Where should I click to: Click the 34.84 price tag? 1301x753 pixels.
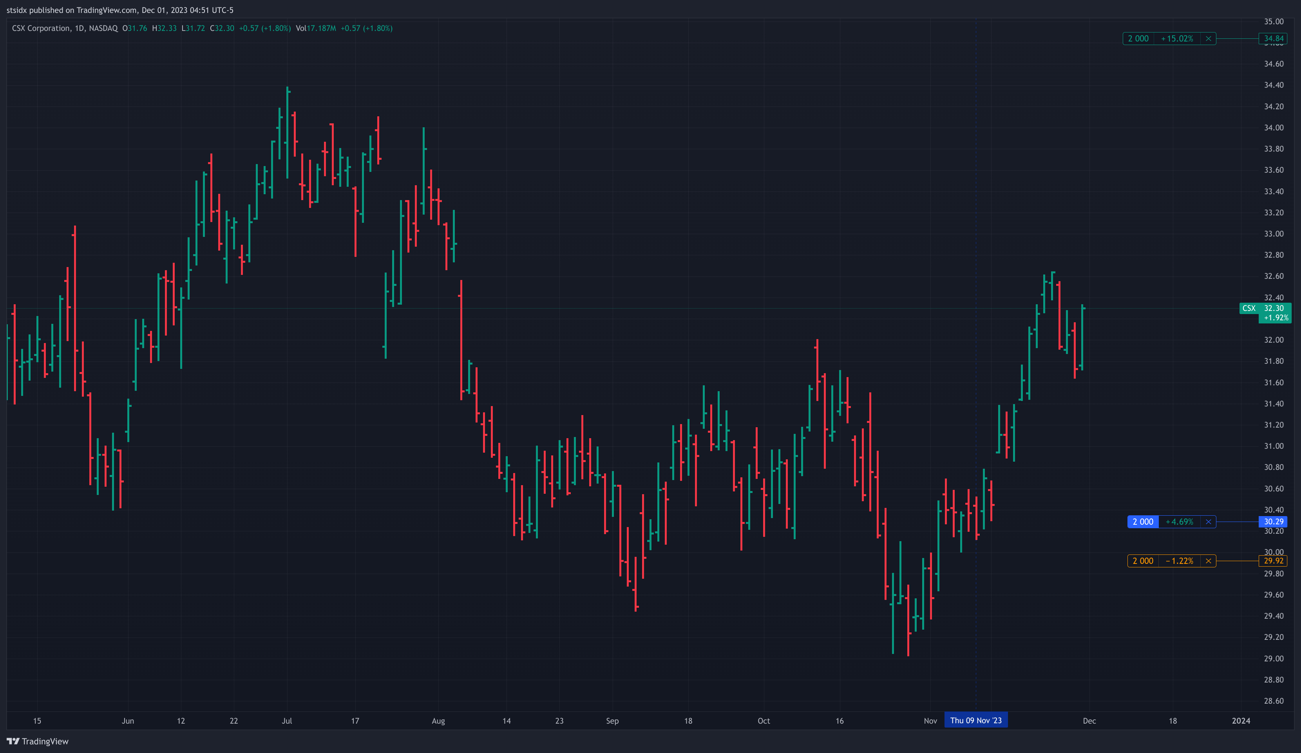[1273, 39]
